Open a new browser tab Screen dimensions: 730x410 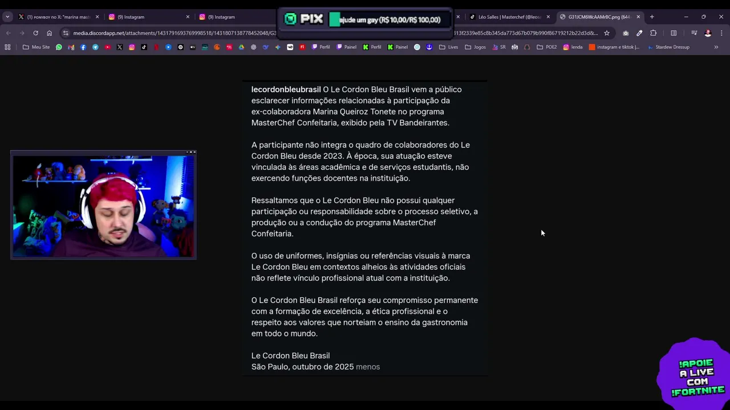pos(652,17)
